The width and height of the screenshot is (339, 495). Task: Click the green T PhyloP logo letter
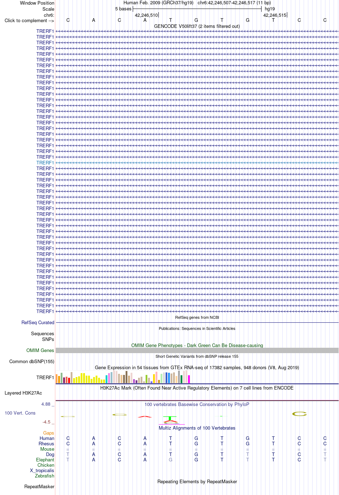[171, 418]
